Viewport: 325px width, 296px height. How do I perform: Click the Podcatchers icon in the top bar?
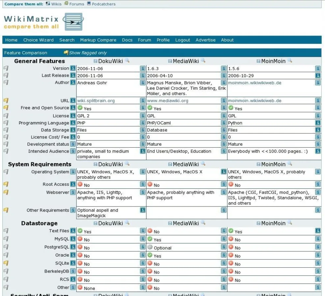pos(89,4)
